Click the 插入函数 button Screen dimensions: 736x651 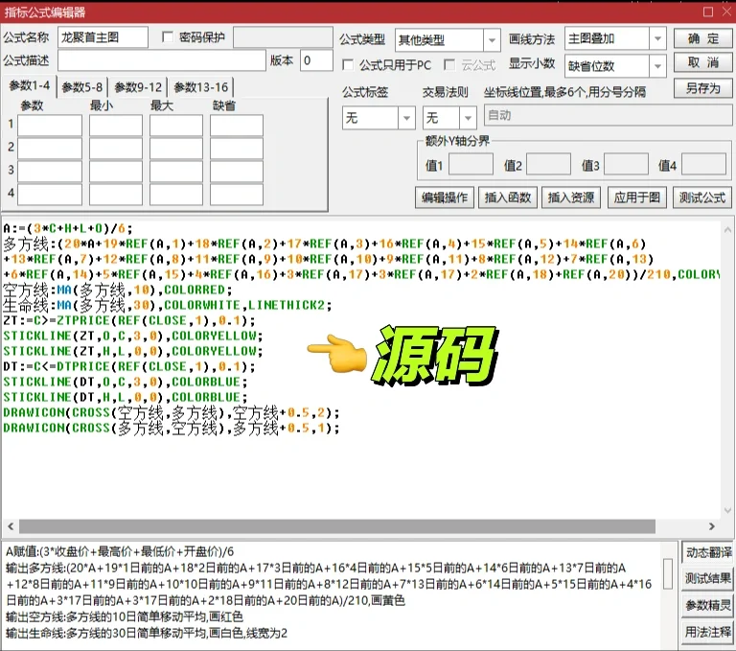tap(507, 198)
